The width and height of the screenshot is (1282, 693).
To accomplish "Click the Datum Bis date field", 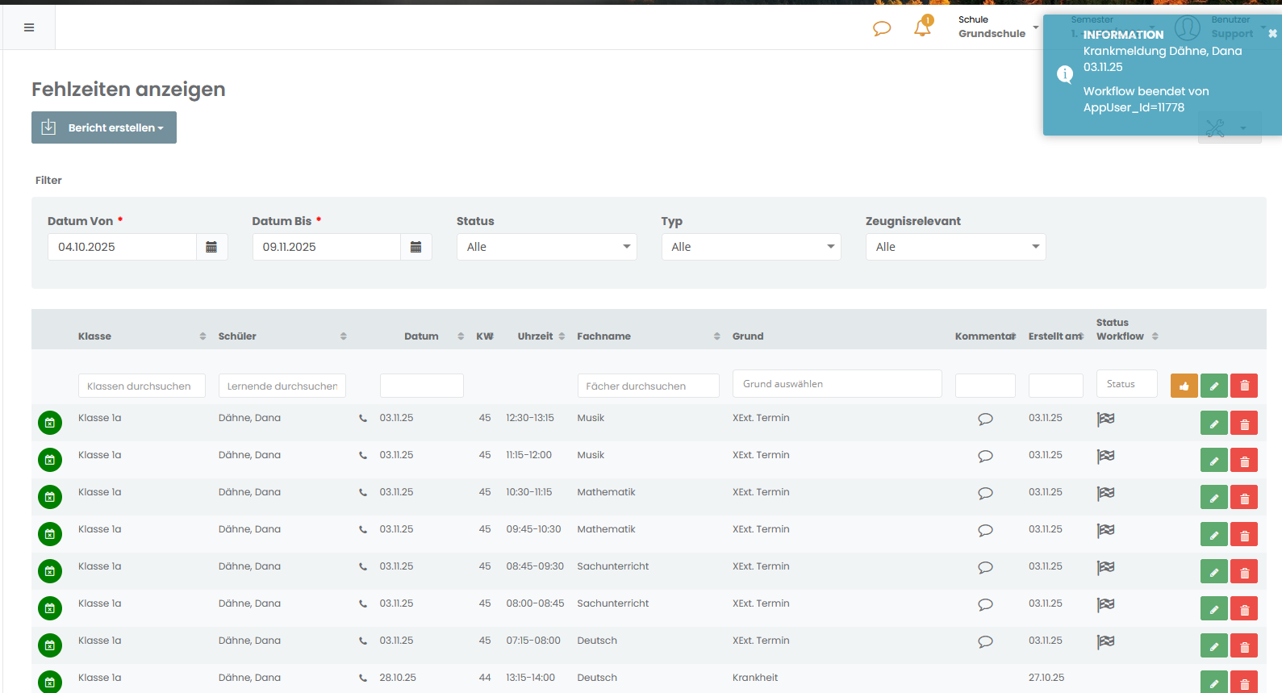I will (x=327, y=247).
